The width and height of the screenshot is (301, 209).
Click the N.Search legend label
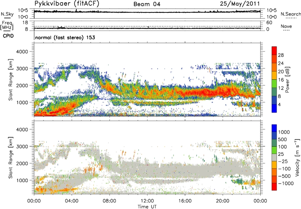point(290,14)
